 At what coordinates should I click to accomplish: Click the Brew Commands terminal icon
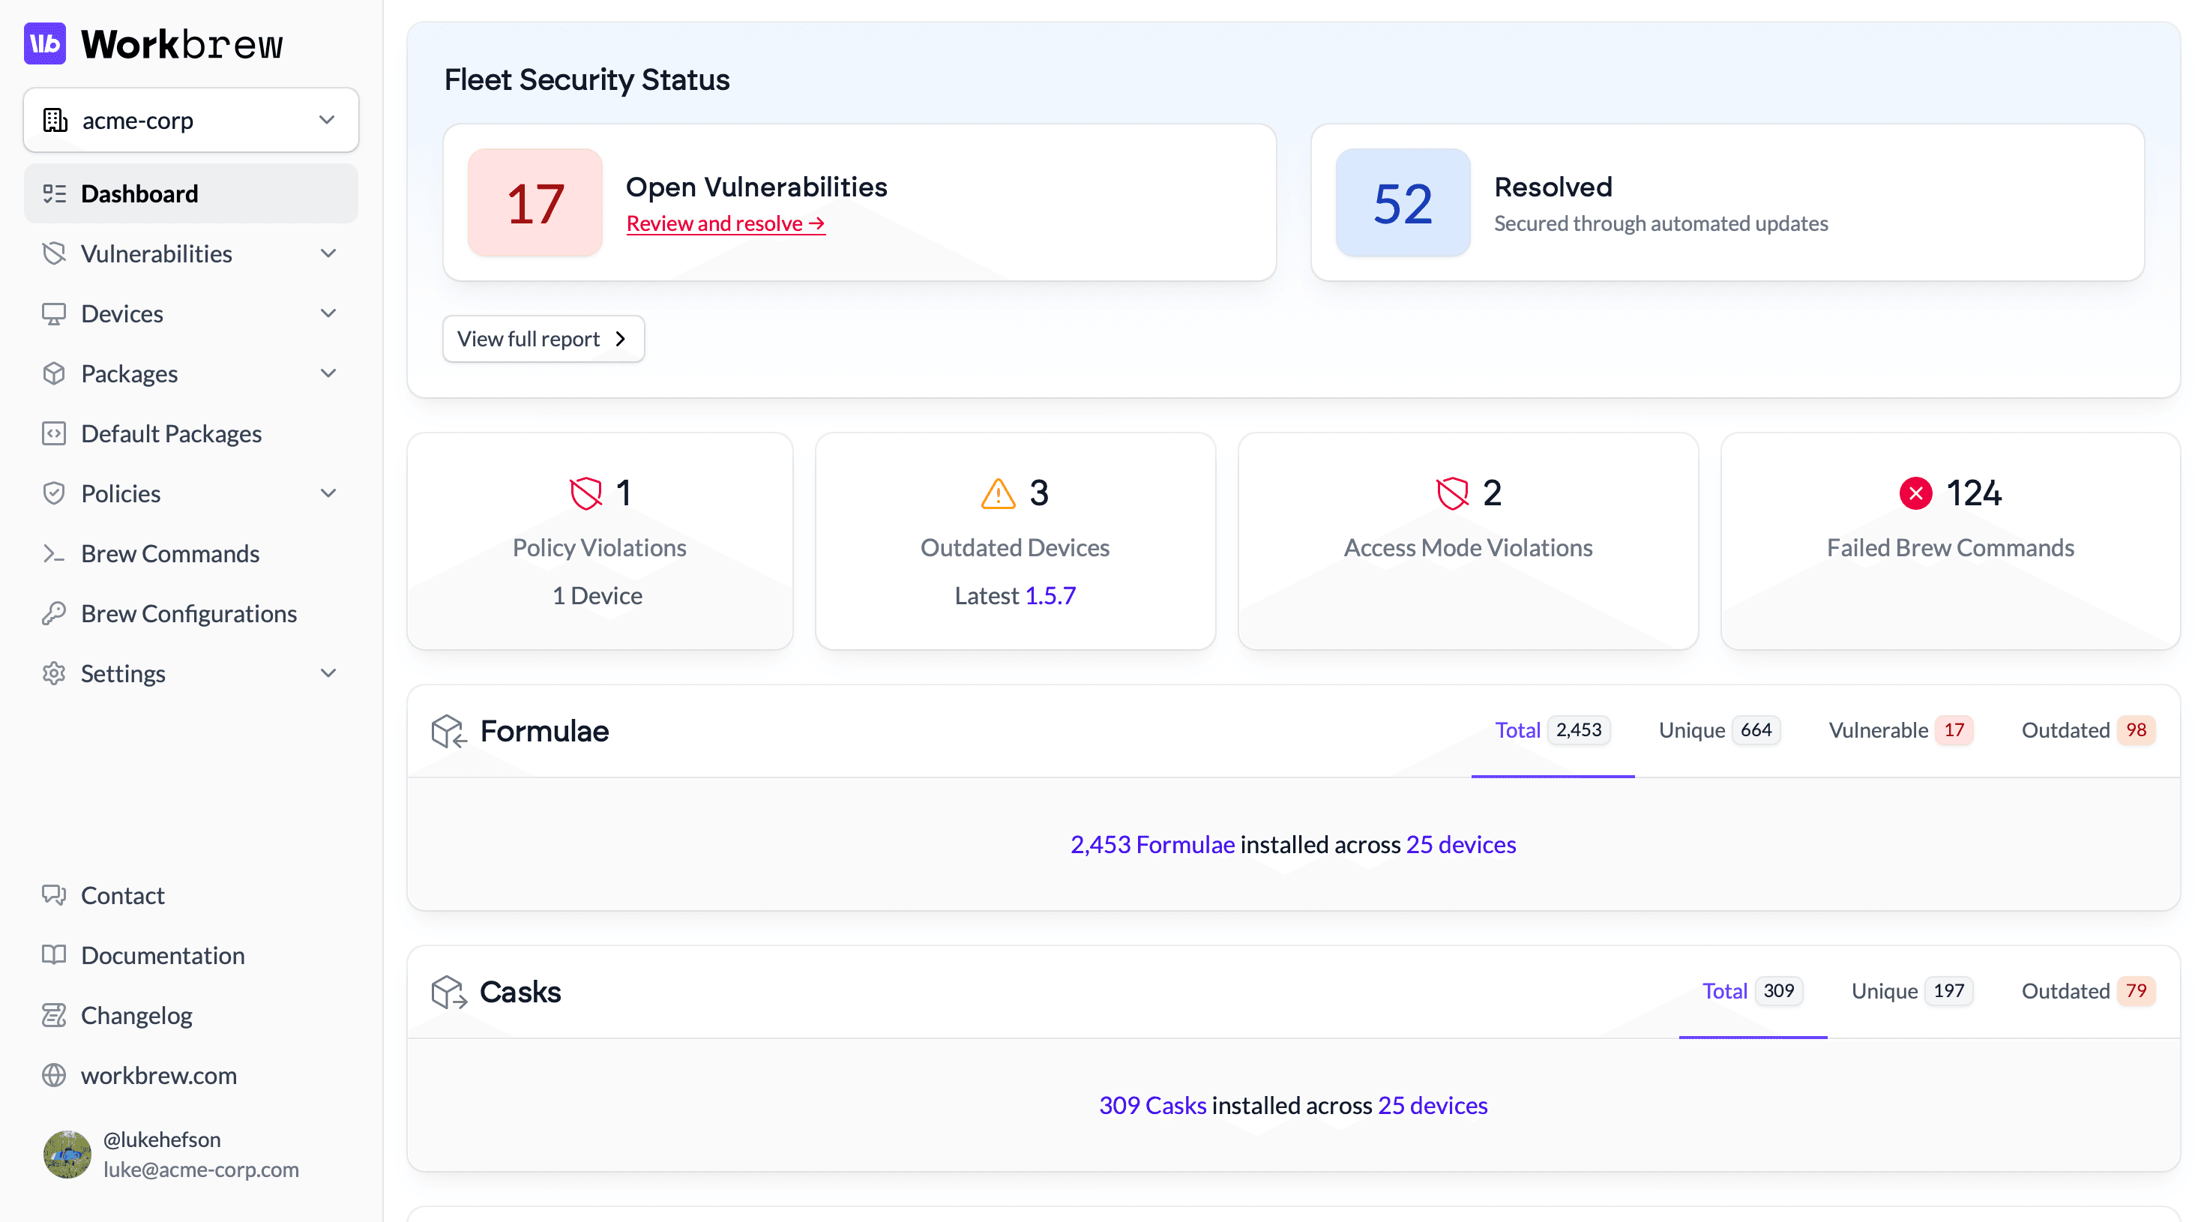54,554
